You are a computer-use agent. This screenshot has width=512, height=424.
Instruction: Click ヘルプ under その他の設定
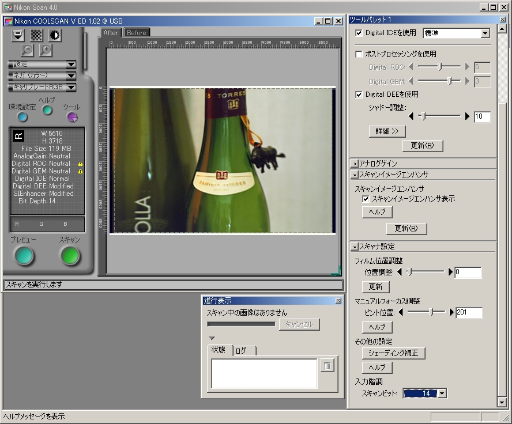tap(377, 367)
